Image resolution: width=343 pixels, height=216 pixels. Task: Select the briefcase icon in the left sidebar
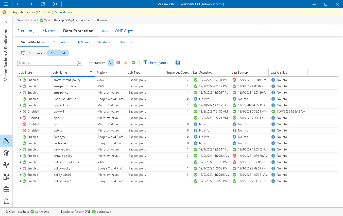point(6,189)
